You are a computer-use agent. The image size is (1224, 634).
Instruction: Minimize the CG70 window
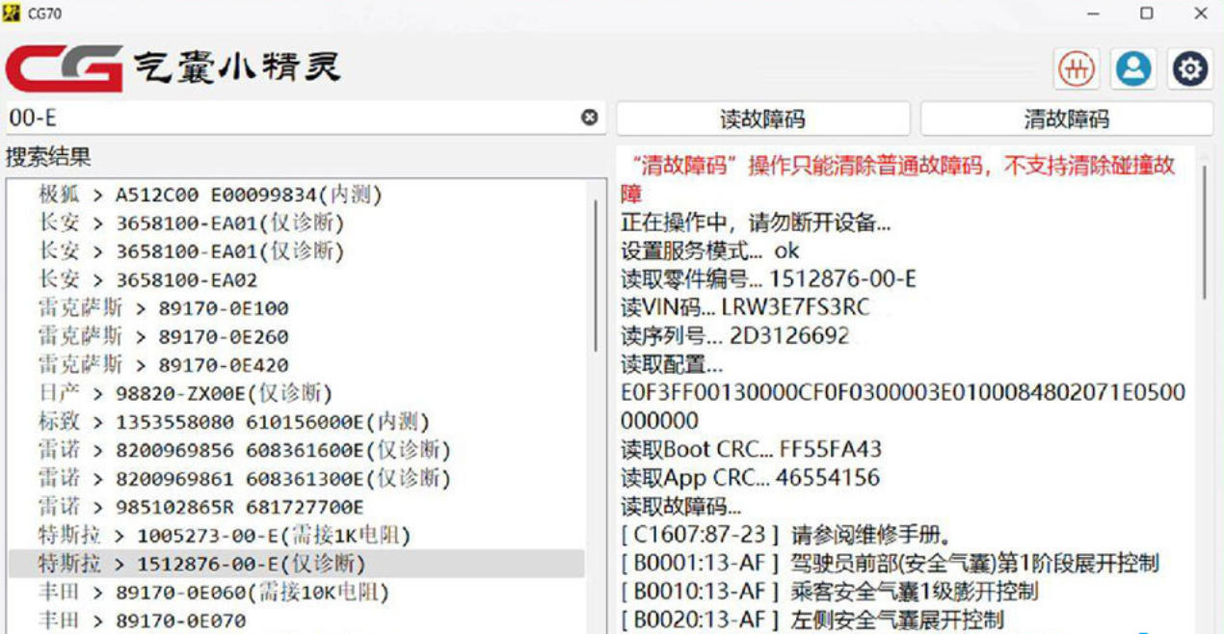(1093, 13)
